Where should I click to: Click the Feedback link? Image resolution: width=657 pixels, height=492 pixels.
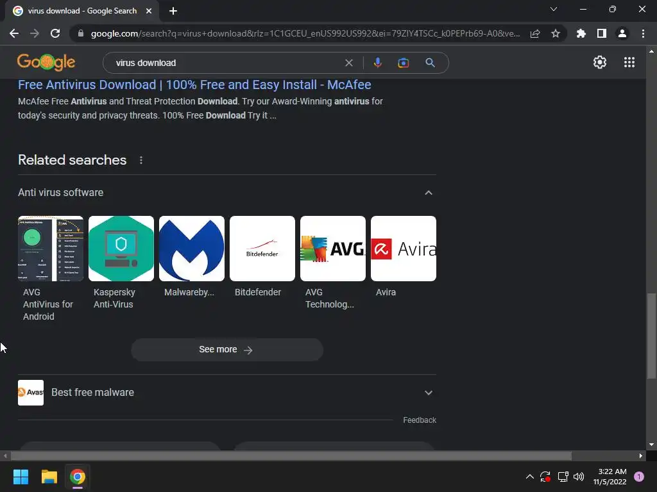(420, 420)
